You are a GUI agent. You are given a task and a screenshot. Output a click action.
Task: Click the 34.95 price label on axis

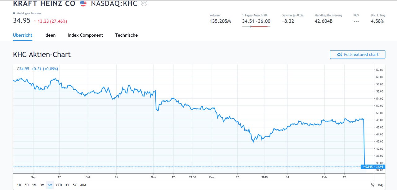tap(380, 167)
